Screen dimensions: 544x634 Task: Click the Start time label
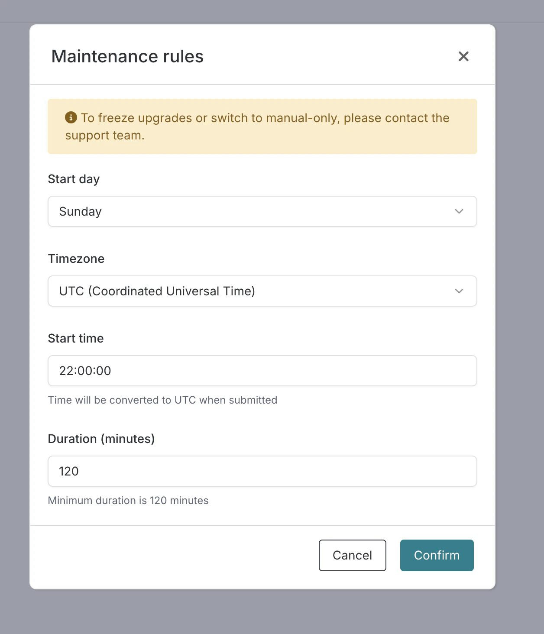(76, 338)
